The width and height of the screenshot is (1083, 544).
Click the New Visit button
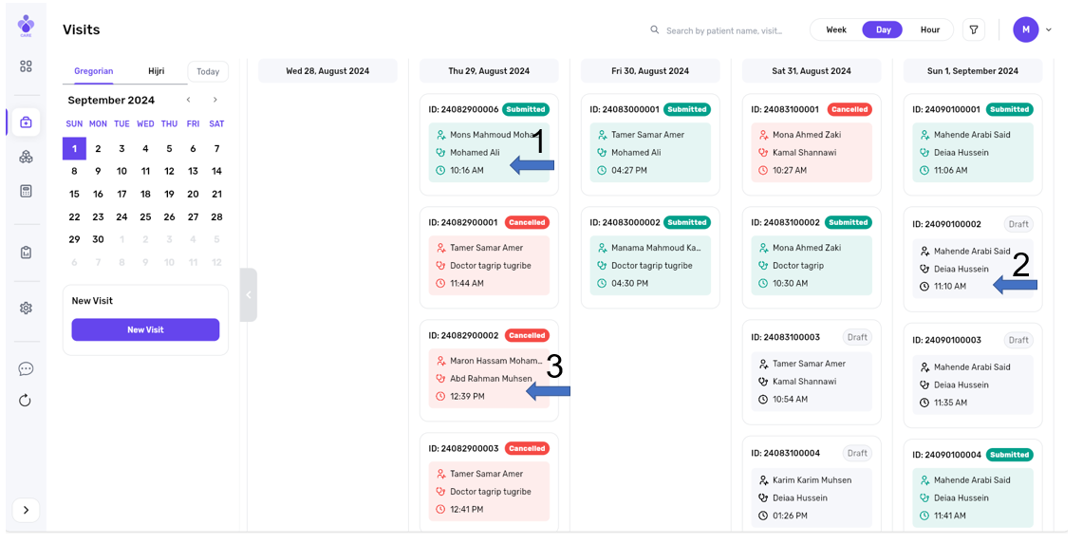145,329
